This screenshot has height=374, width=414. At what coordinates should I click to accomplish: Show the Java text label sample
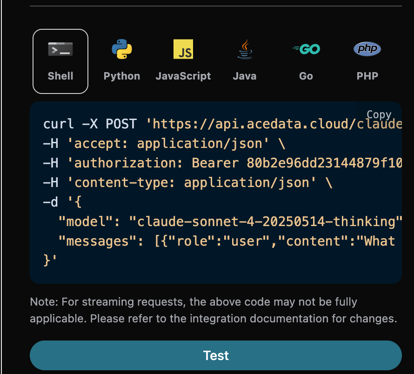click(245, 76)
